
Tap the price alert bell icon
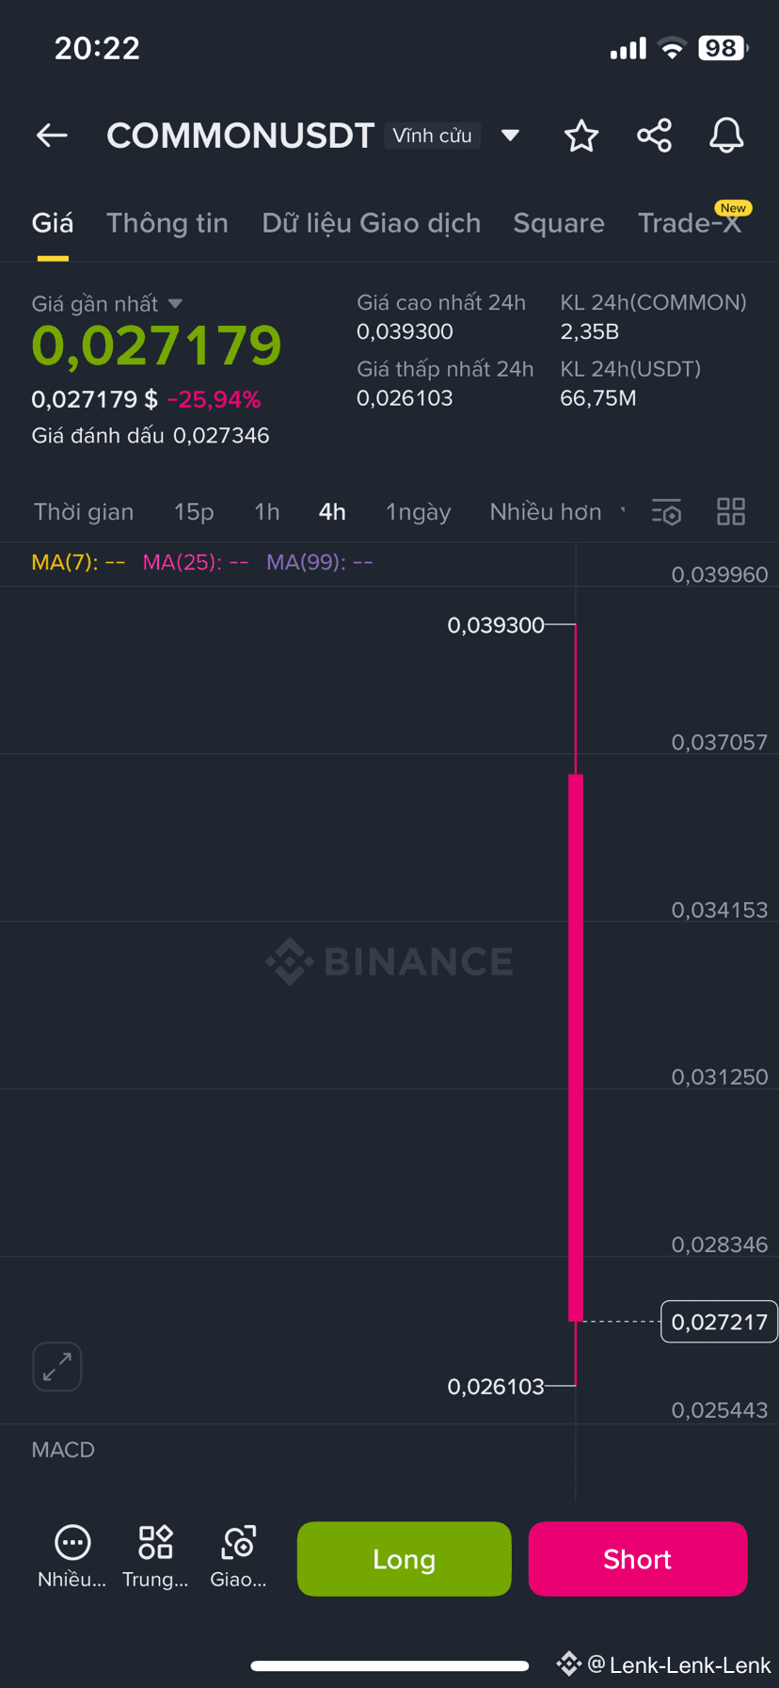pyautogui.click(x=726, y=136)
